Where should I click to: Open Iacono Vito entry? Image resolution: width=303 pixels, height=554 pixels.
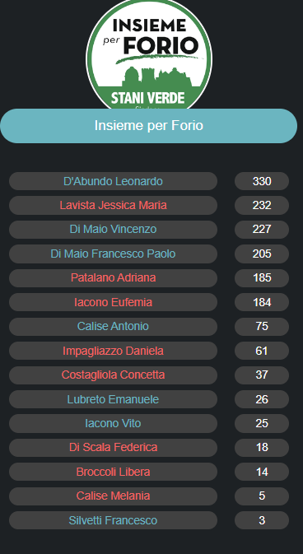[113, 423]
